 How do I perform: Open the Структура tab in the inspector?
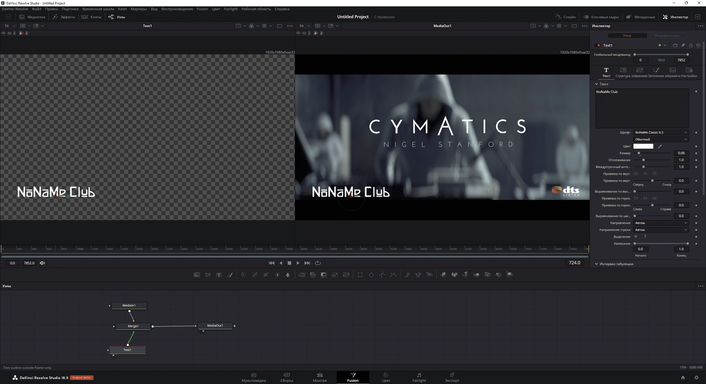pyautogui.click(x=623, y=73)
